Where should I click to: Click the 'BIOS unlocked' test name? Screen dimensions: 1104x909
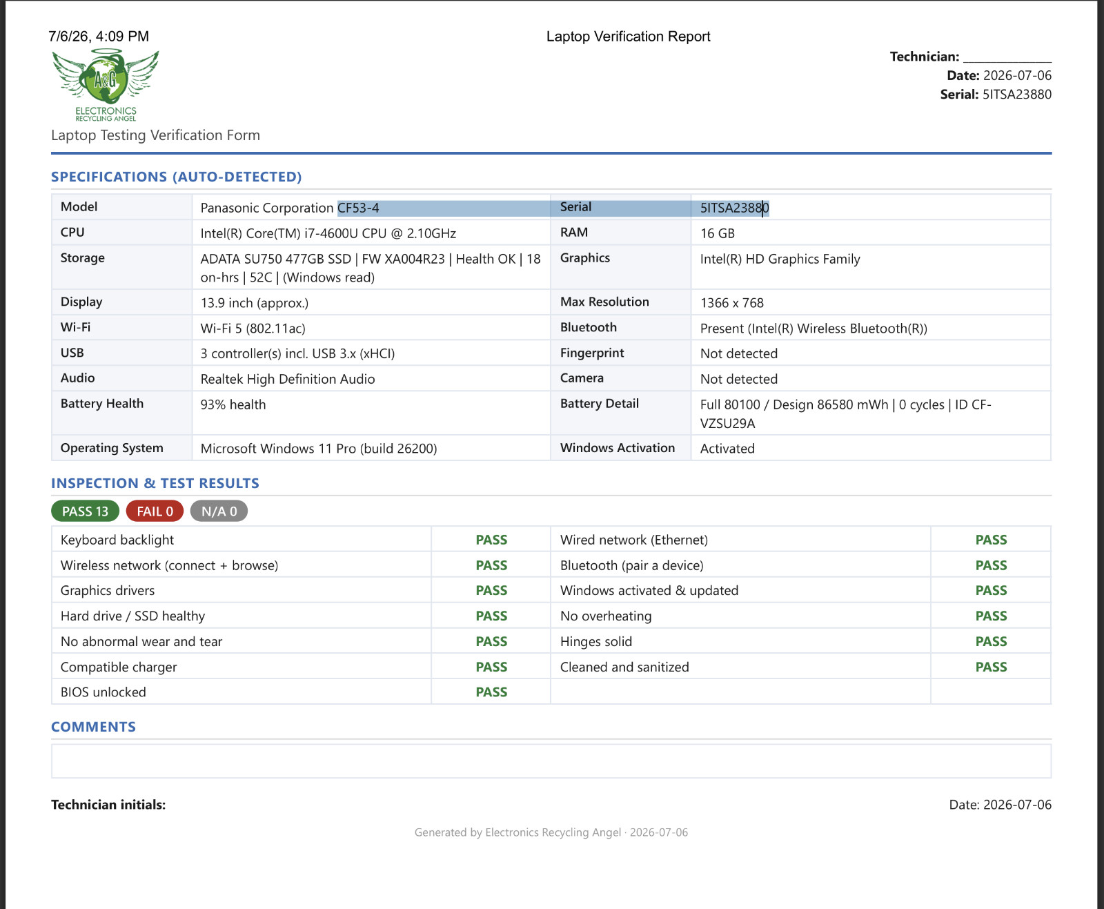coord(103,692)
